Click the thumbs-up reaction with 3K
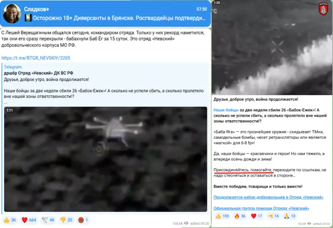Screen dimensions: 333x228 tap(10, 220)
